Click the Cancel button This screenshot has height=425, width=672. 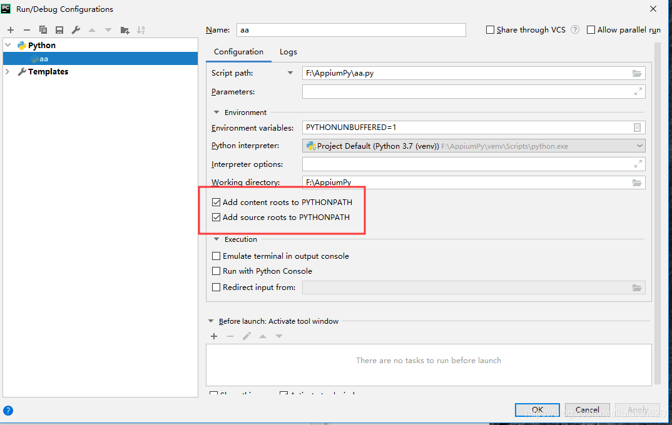[x=587, y=409]
